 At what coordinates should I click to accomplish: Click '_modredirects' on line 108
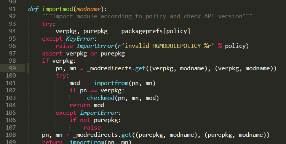95,135
